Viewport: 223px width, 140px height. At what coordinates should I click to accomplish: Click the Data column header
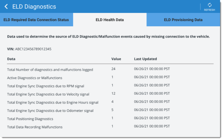click(x=11, y=59)
